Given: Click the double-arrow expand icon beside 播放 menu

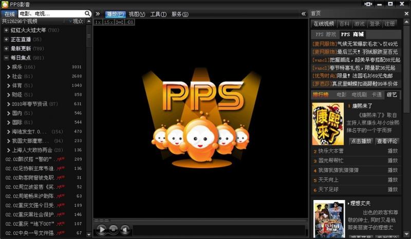Looking at the screenshot, I should click(x=98, y=14).
